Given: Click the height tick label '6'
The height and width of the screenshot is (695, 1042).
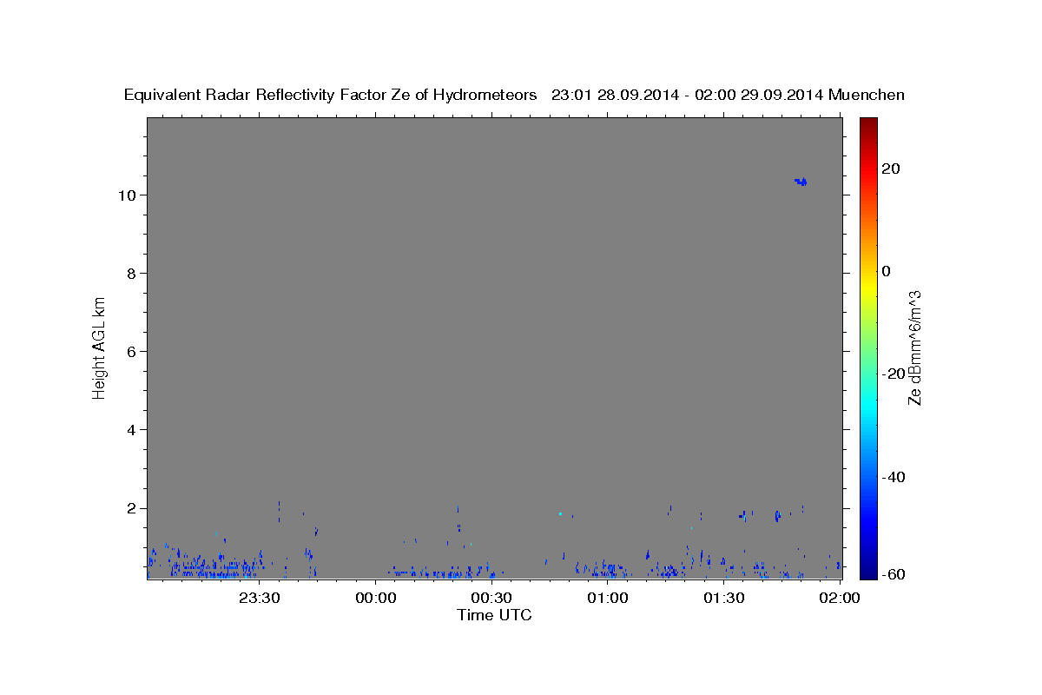Looking at the screenshot, I should 133,351.
